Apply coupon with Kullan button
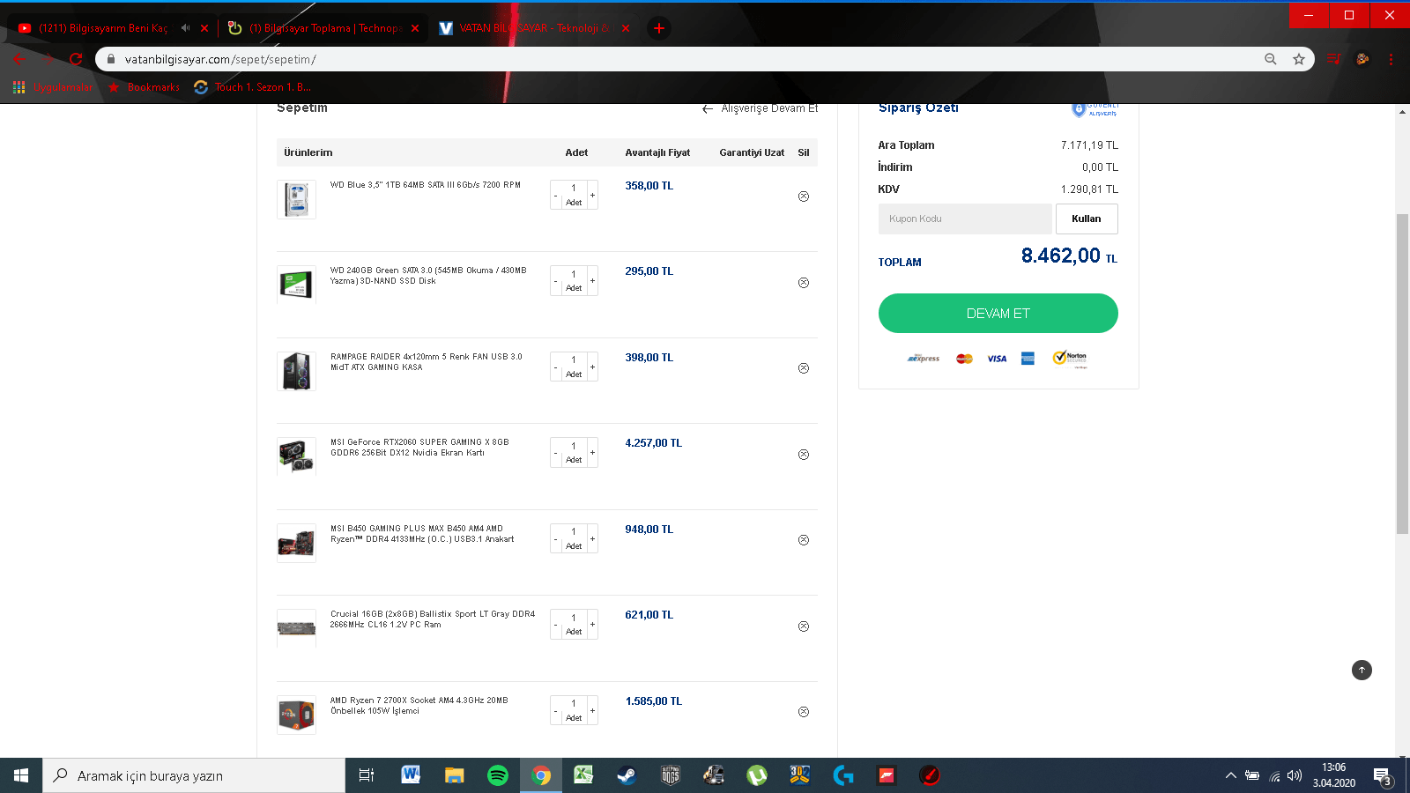This screenshot has height=793, width=1410. pyautogui.click(x=1087, y=219)
